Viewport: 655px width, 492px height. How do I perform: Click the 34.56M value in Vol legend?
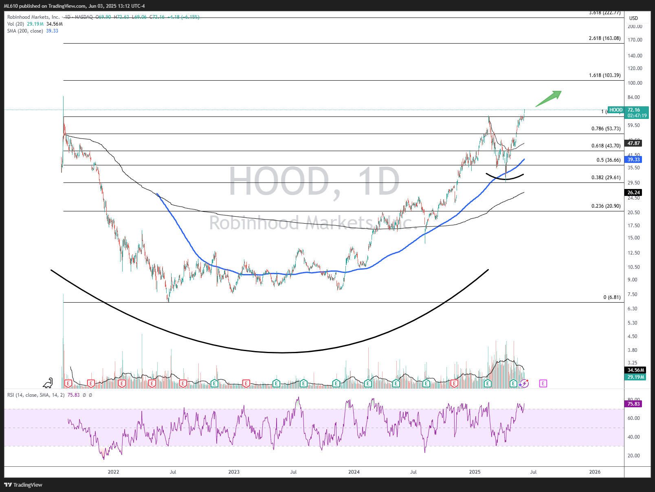(x=55, y=24)
